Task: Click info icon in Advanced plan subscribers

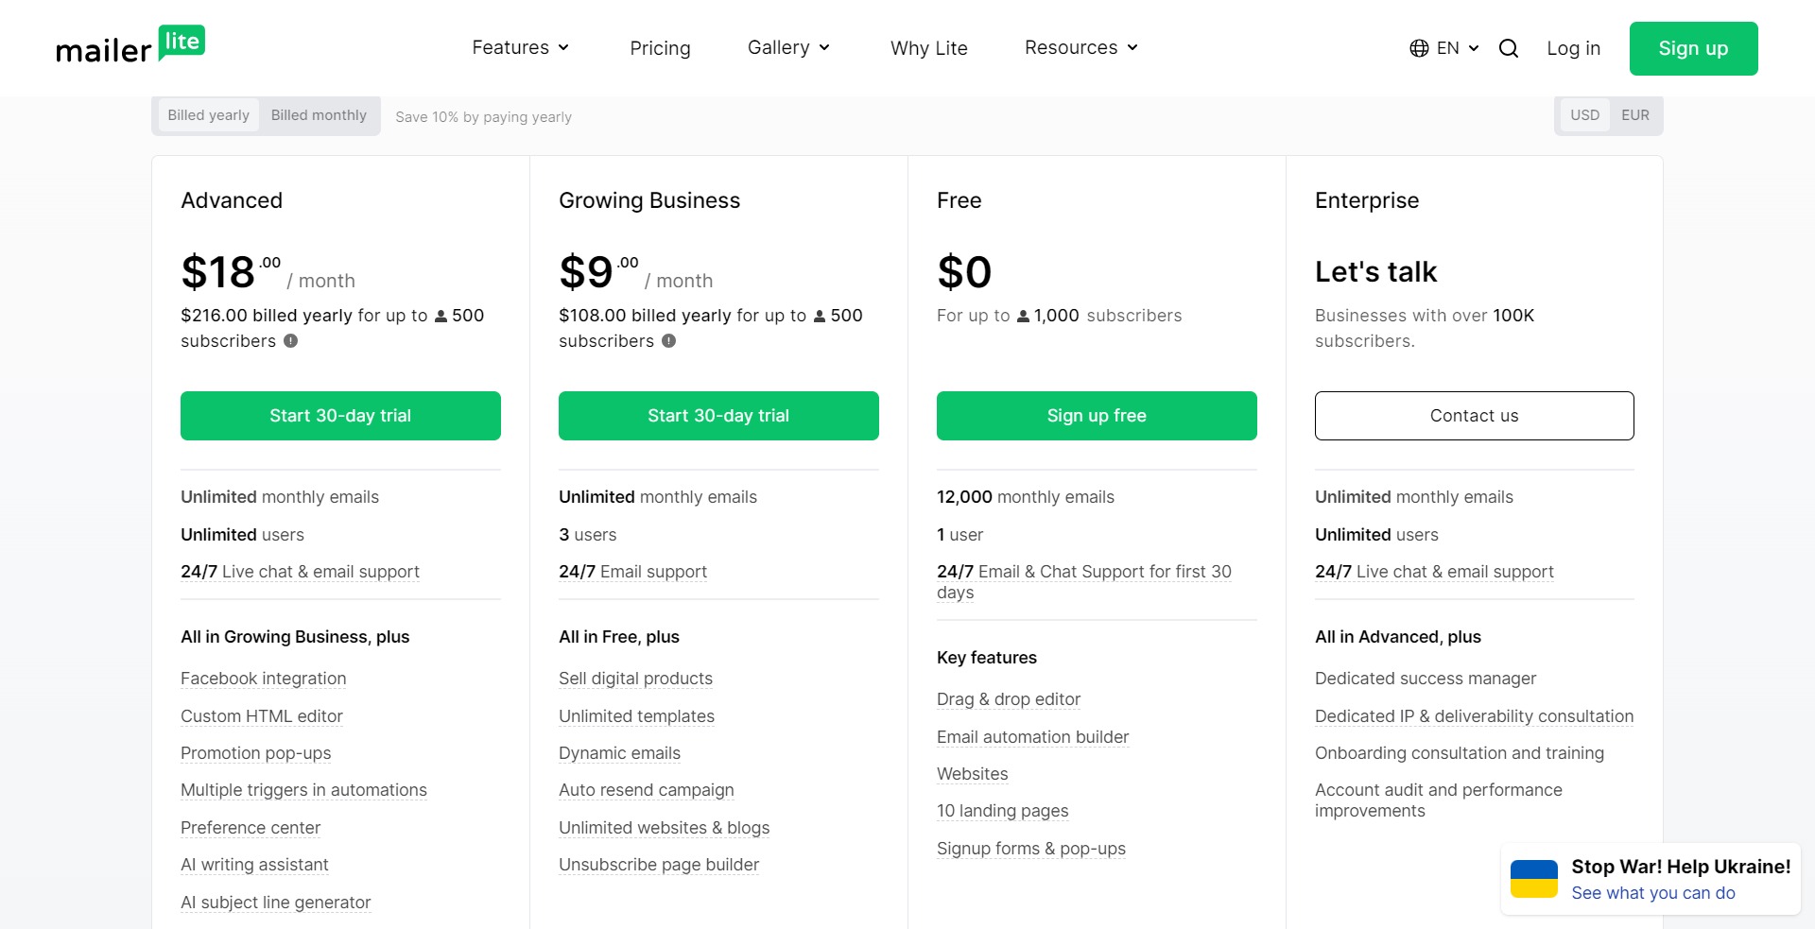Action: click(x=291, y=341)
